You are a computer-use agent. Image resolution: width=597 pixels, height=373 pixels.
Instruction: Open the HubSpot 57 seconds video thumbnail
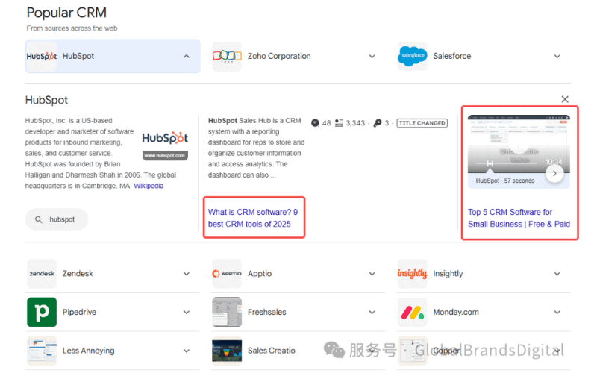pyautogui.click(x=519, y=144)
